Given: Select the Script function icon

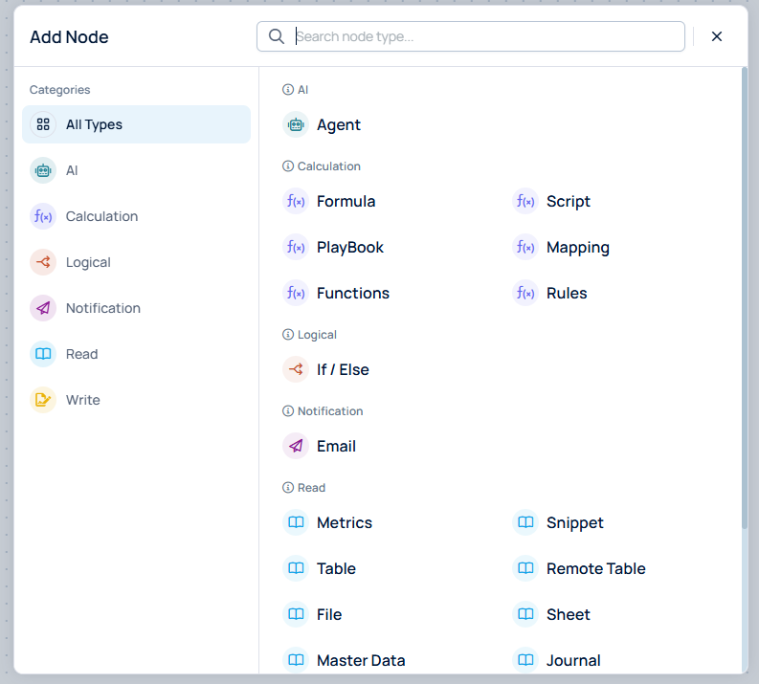Looking at the screenshot, I should tap(525, 201).
